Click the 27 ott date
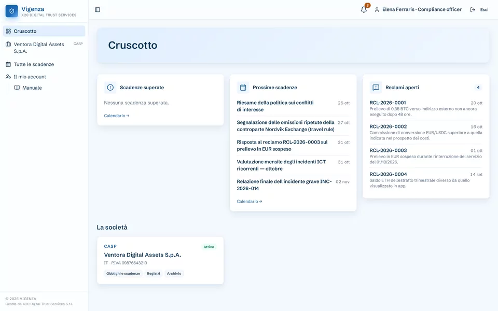 coord(343,122)
